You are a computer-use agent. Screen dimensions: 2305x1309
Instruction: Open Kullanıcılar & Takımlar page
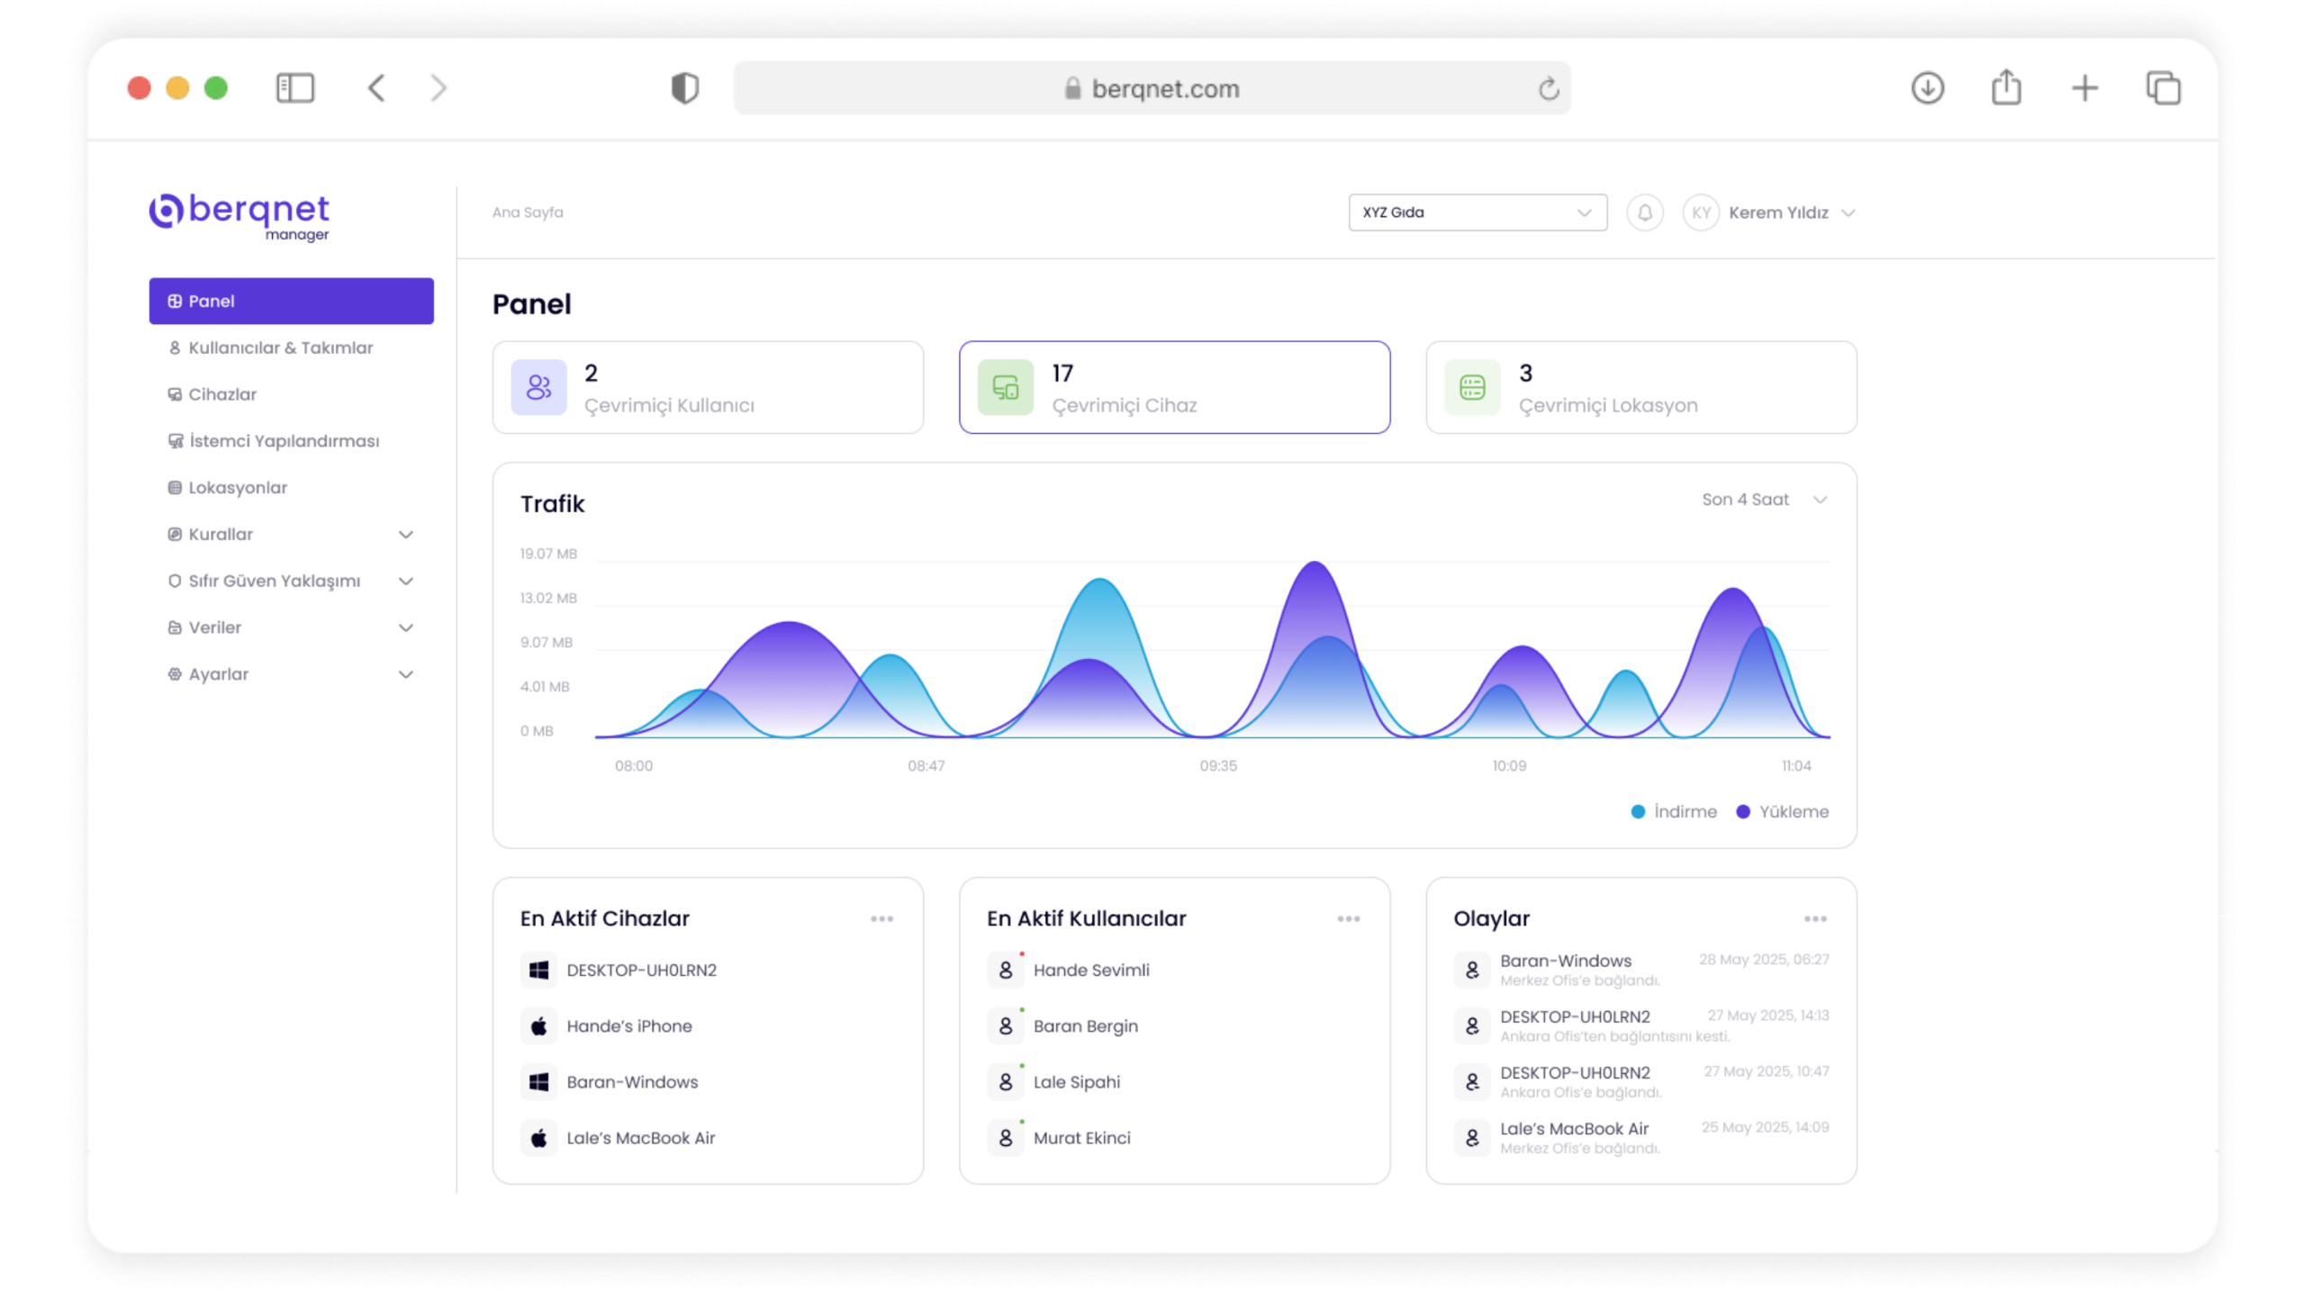(280, 348)
